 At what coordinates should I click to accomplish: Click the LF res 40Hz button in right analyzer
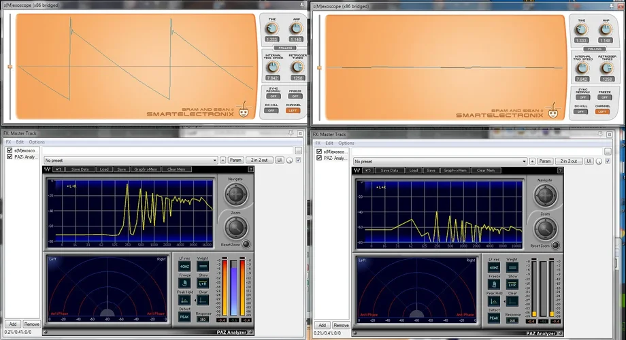(493, 267)
